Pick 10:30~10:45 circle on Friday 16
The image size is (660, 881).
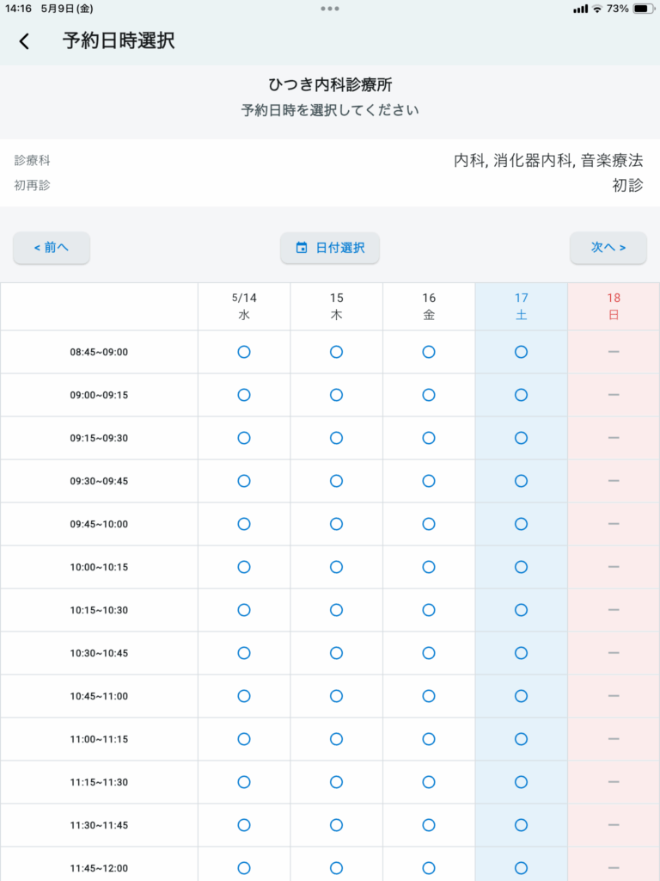(x=429, y=653)
